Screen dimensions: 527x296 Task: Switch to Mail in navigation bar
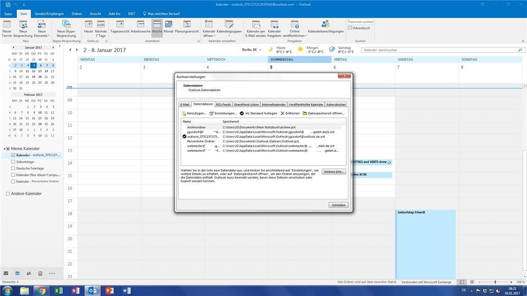coord(6,273)
